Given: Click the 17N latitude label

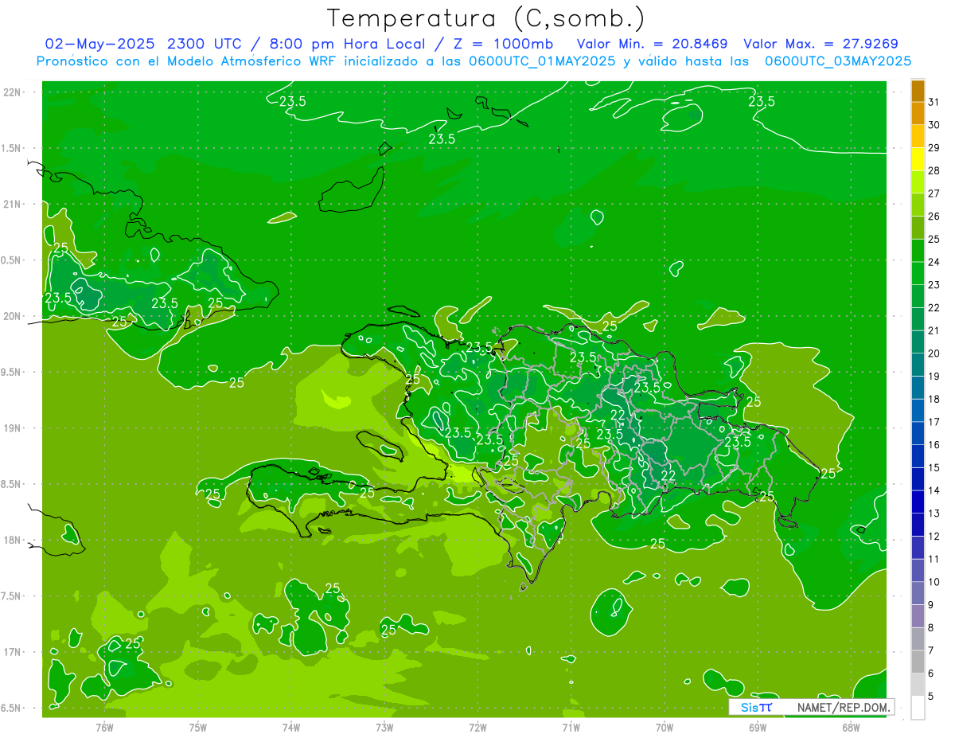Looking at the screenshot, I should [12, 652].
